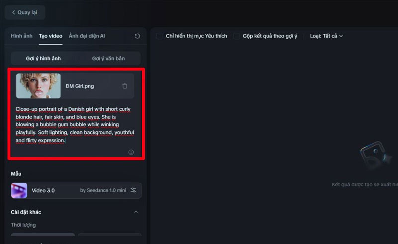Image resolution: width=398 pixels, height=244 pixels.
Task: Click the reset icon next to the tabs
Action: pos(137,36)
